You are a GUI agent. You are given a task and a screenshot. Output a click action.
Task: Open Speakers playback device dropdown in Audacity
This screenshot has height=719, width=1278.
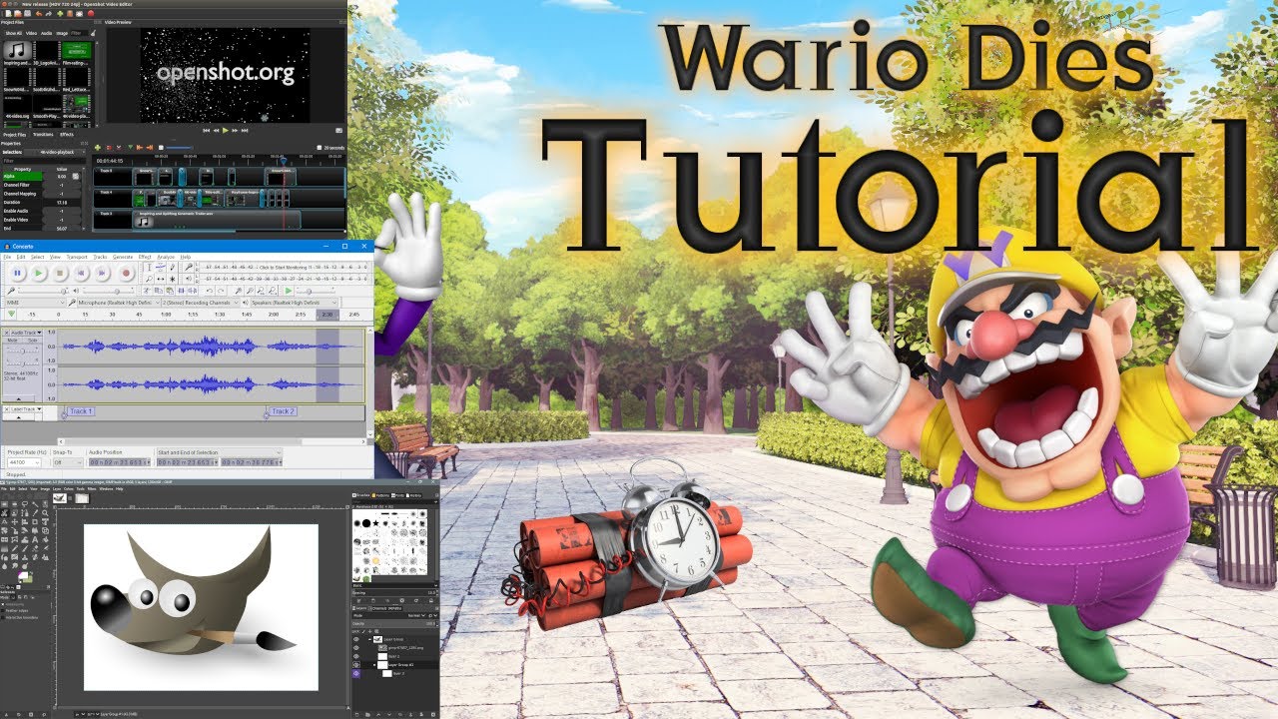pos(294,303)
